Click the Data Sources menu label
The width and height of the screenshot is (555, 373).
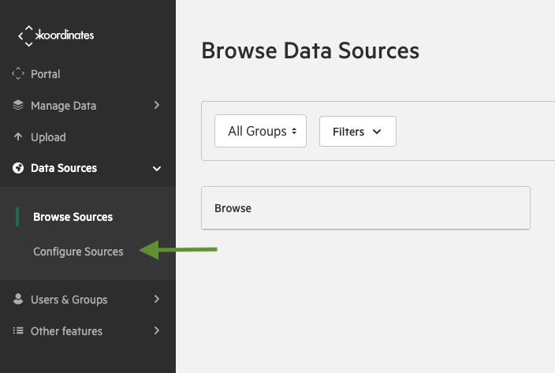(x=64, y=168)
